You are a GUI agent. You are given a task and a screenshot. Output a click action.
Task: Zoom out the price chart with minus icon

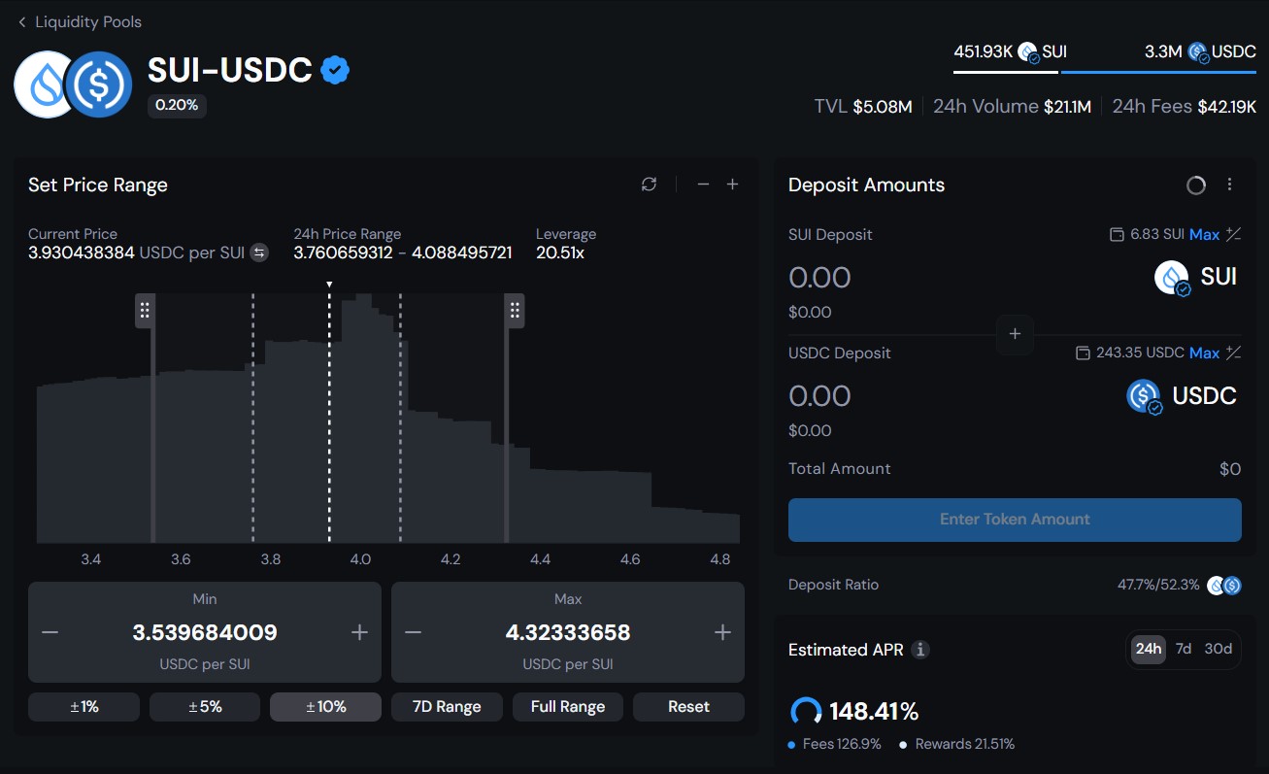[x=703, y=185]
